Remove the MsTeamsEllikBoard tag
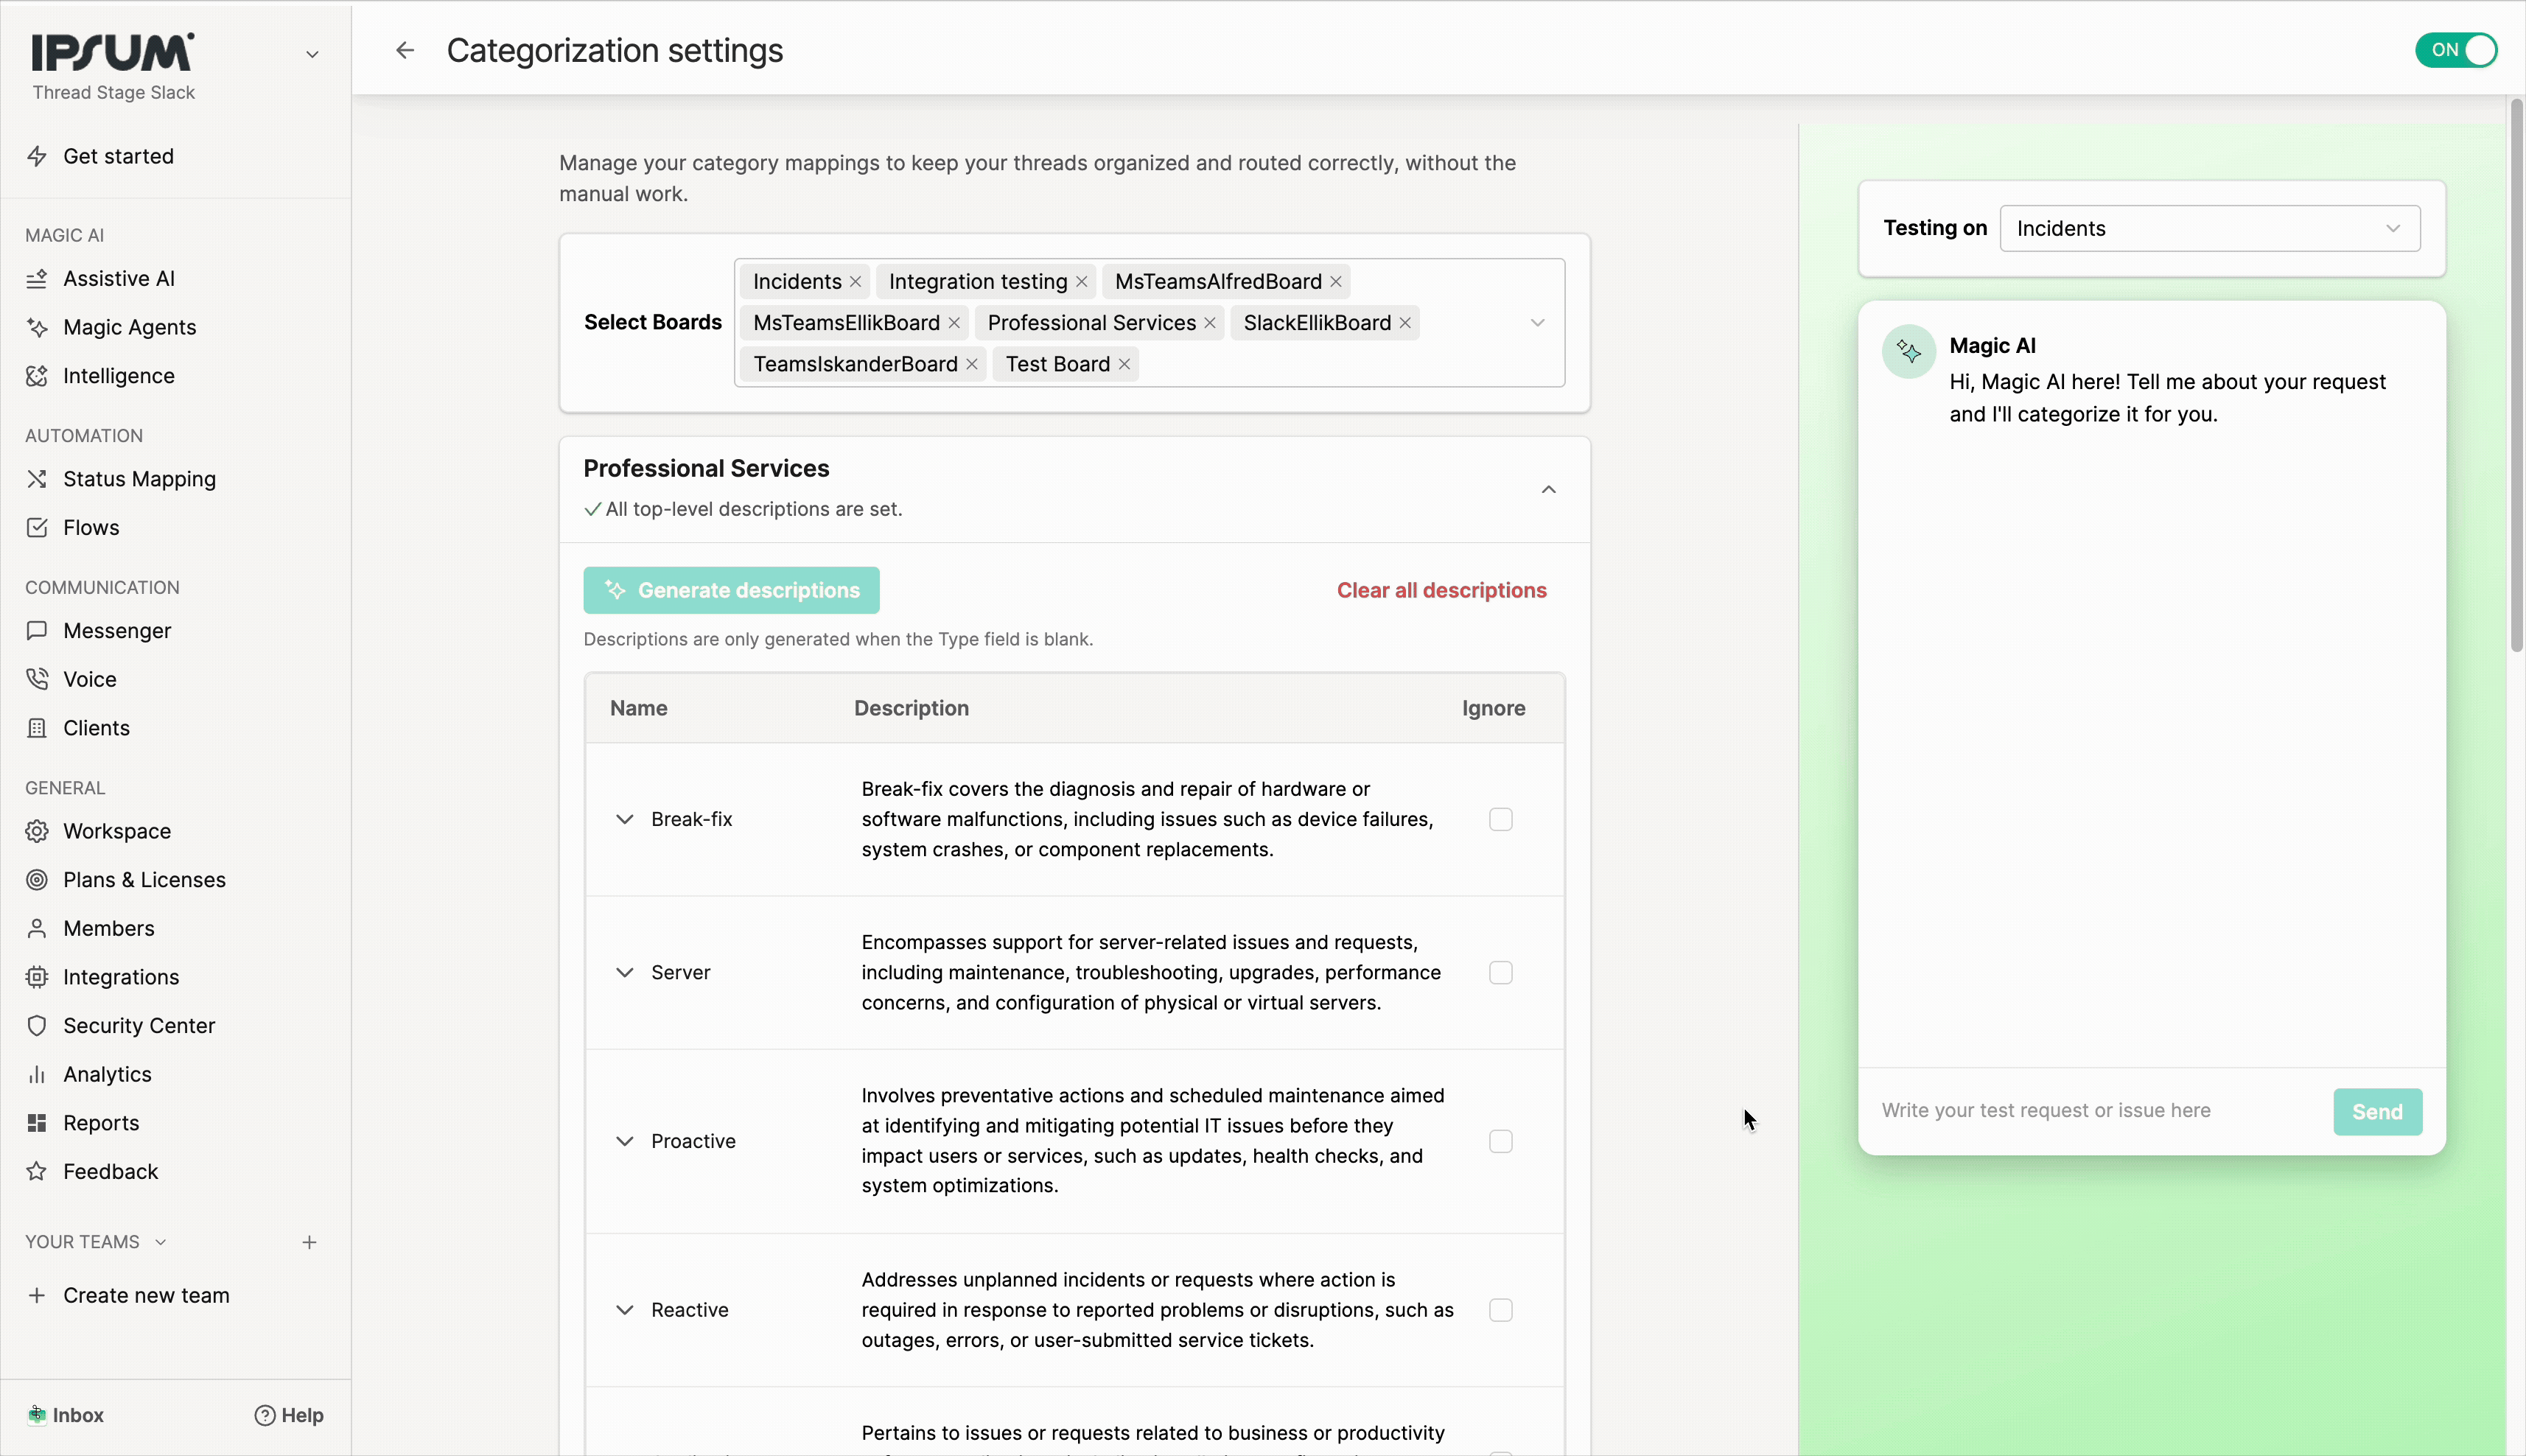2526x1456 pixels. pos(954,323)
